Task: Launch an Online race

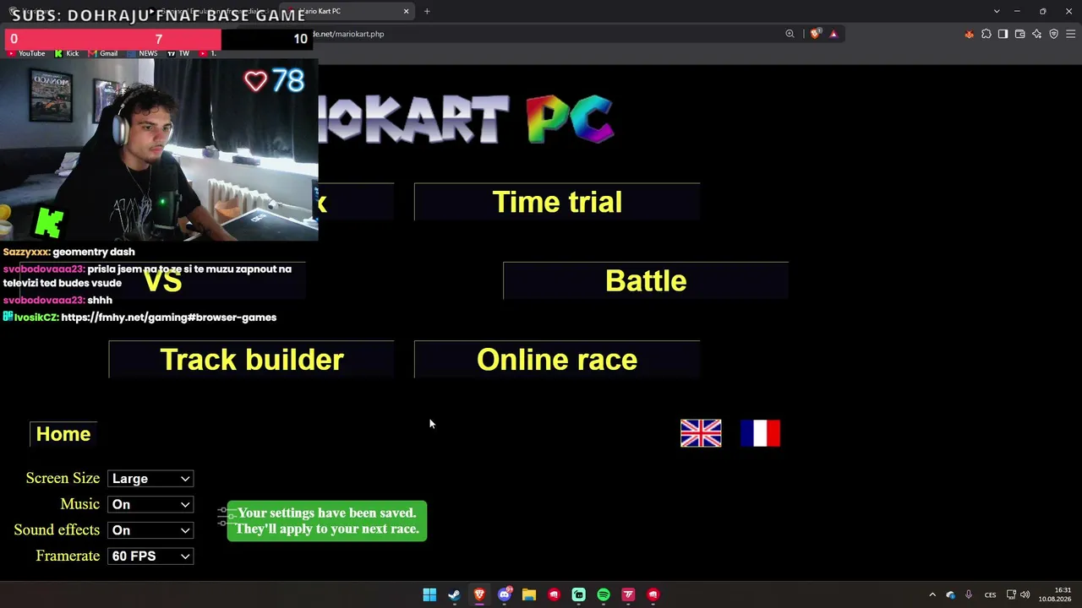Action: (x=557, y=360)
